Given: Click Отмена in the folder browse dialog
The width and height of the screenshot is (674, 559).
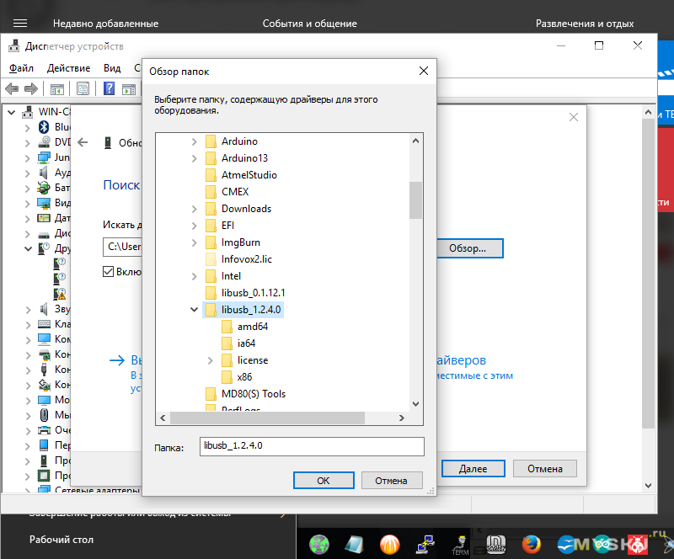Looking at the screenshot, I should (x=392, y=481).
